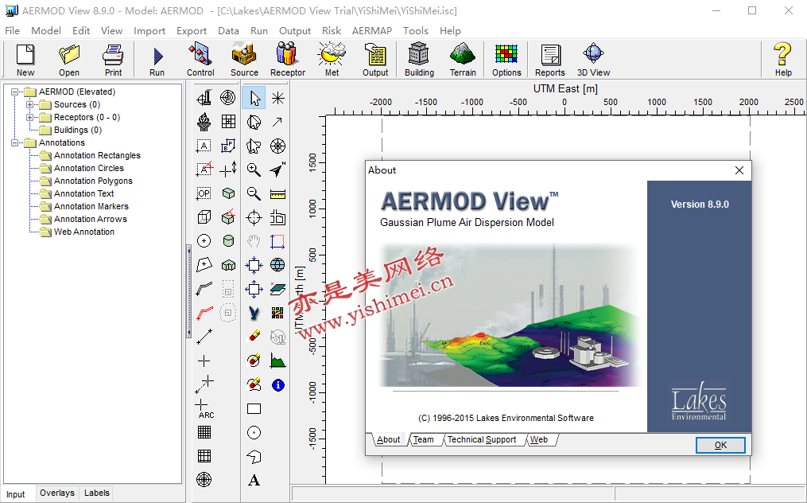Select the ARC receptor tool
807x503 pixels.
coord(204,409)
